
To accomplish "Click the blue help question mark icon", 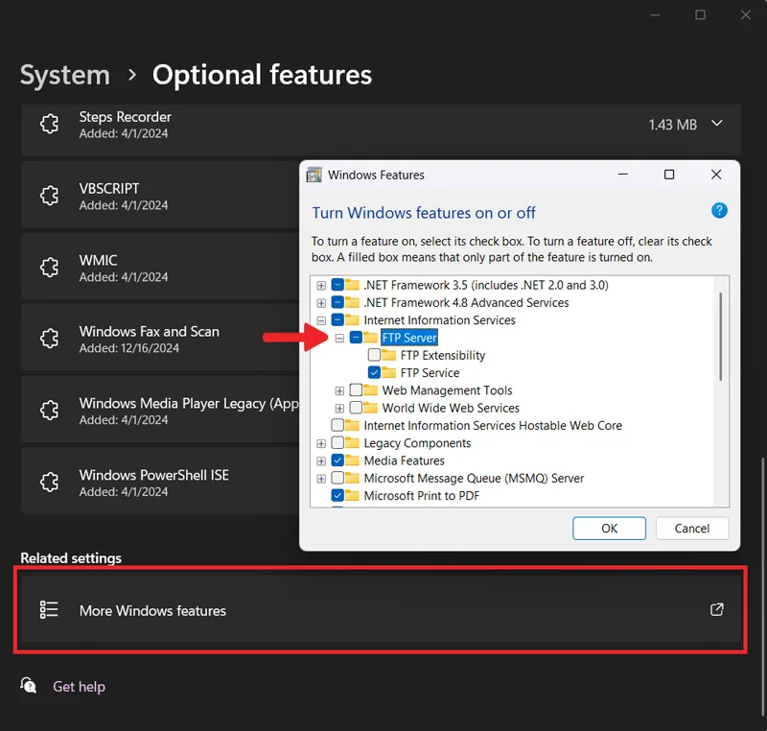I will [x=718, y=211].
